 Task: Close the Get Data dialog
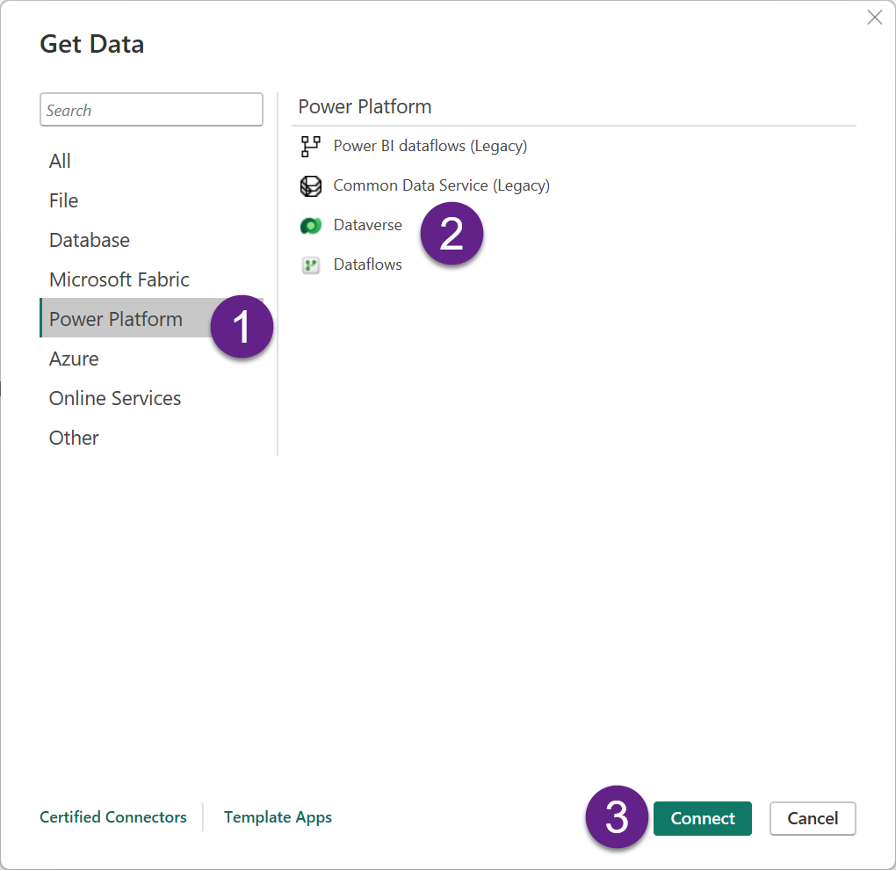[x=874, y=18]
